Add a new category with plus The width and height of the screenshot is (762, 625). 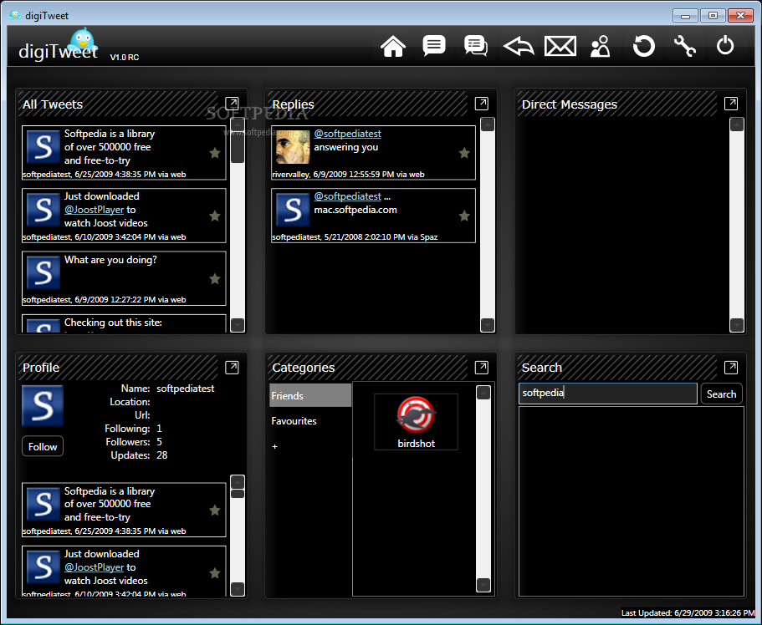click(274, 446)
